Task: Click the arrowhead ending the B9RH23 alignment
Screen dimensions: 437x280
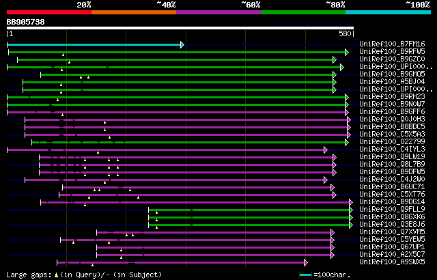Action: tap(347, 97)
